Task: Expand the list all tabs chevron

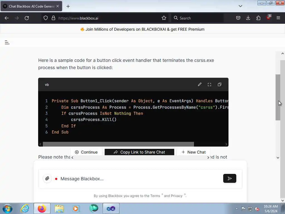Action: click(x=240, y=6)
